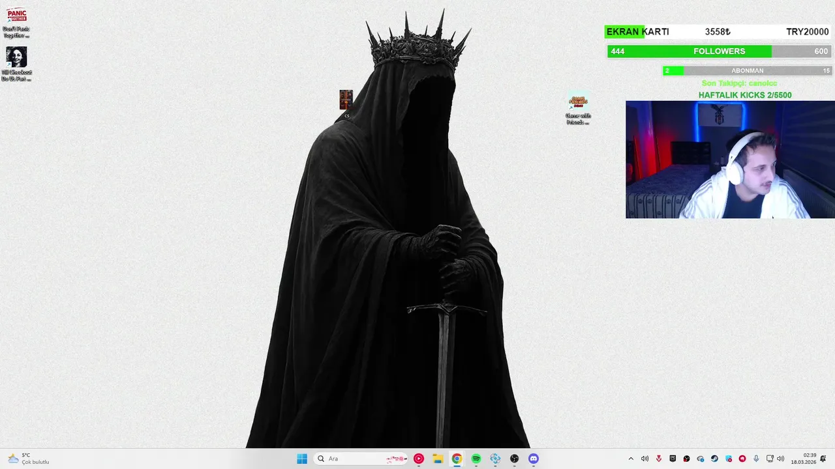Open File Explorer from the taskbar
This screenshot has width=835, height=469.
coord(438,459)
